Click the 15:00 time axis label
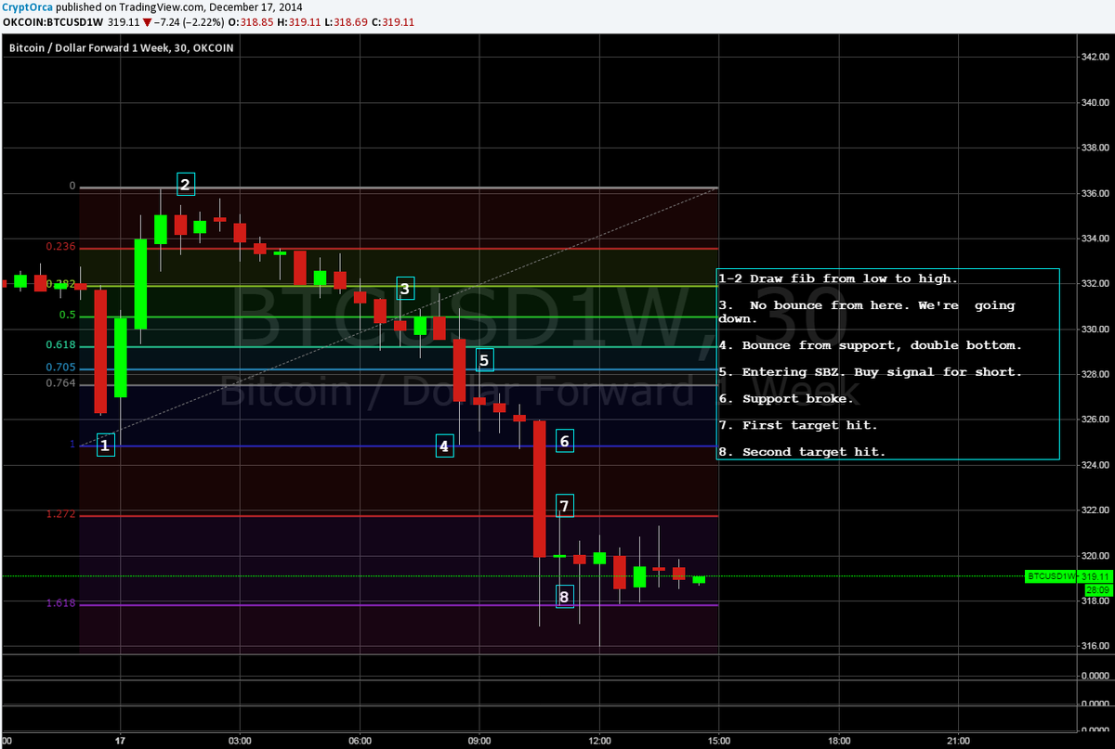This screenshot has width=1115, height=749. coord(719,741)
